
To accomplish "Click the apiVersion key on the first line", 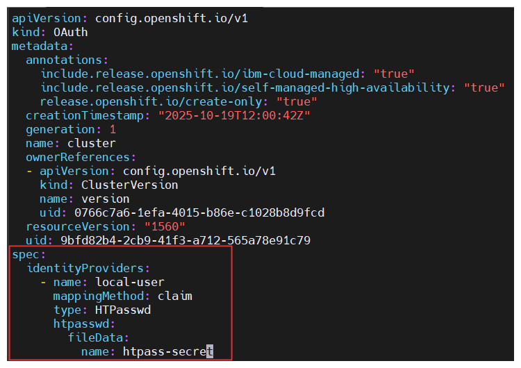I will click(x=49, y=18).
